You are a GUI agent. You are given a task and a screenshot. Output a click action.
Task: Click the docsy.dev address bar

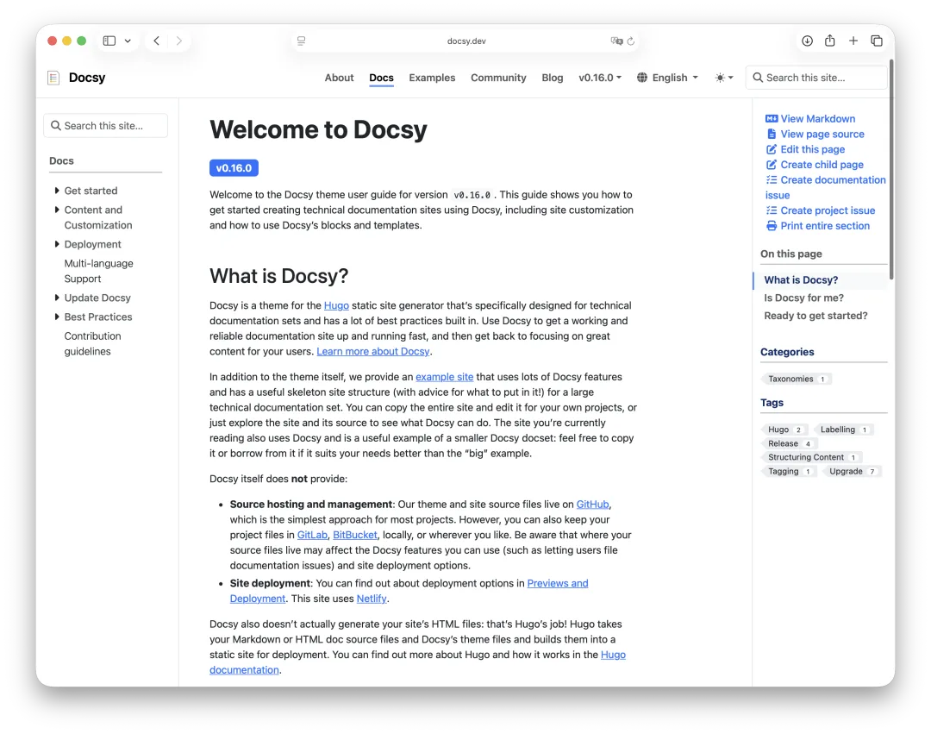pyautogui.click(x=466, y=41)
